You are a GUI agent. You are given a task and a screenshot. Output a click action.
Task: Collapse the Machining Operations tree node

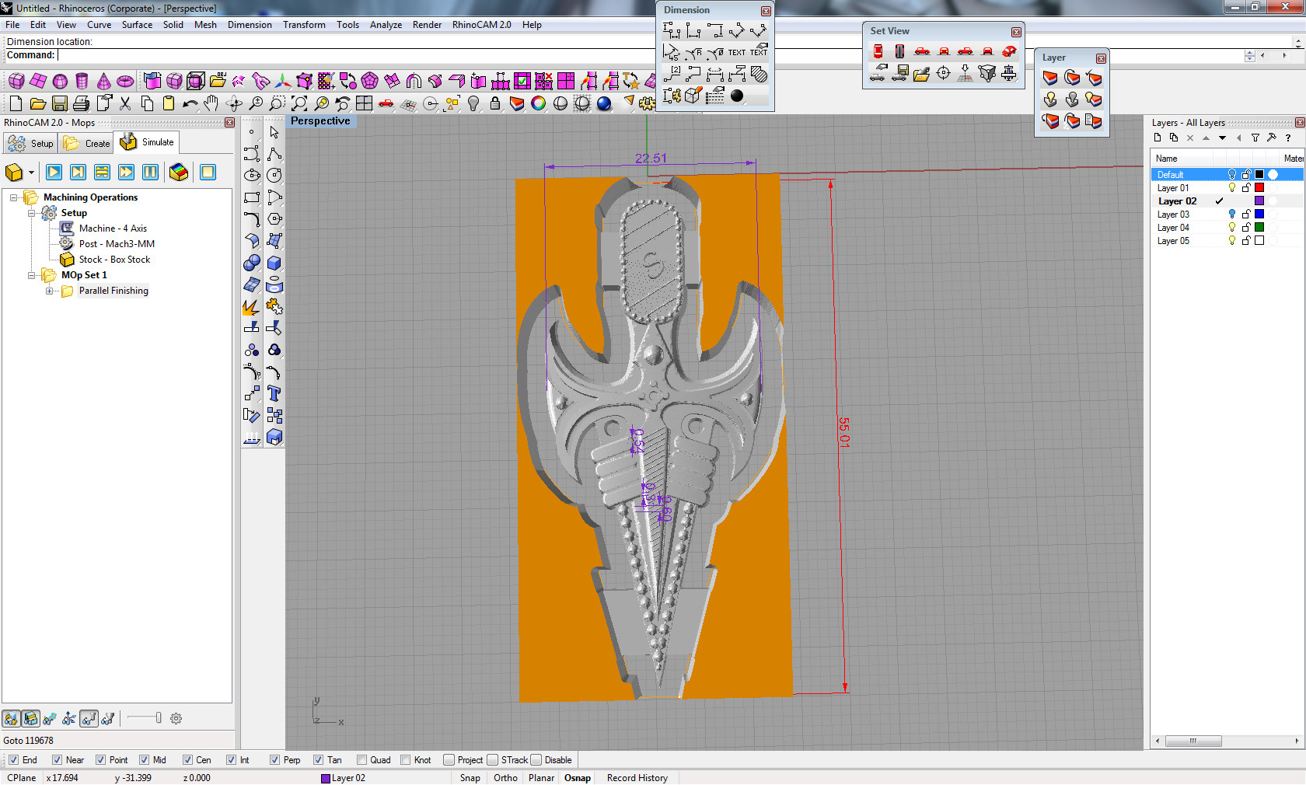[13, 197]
